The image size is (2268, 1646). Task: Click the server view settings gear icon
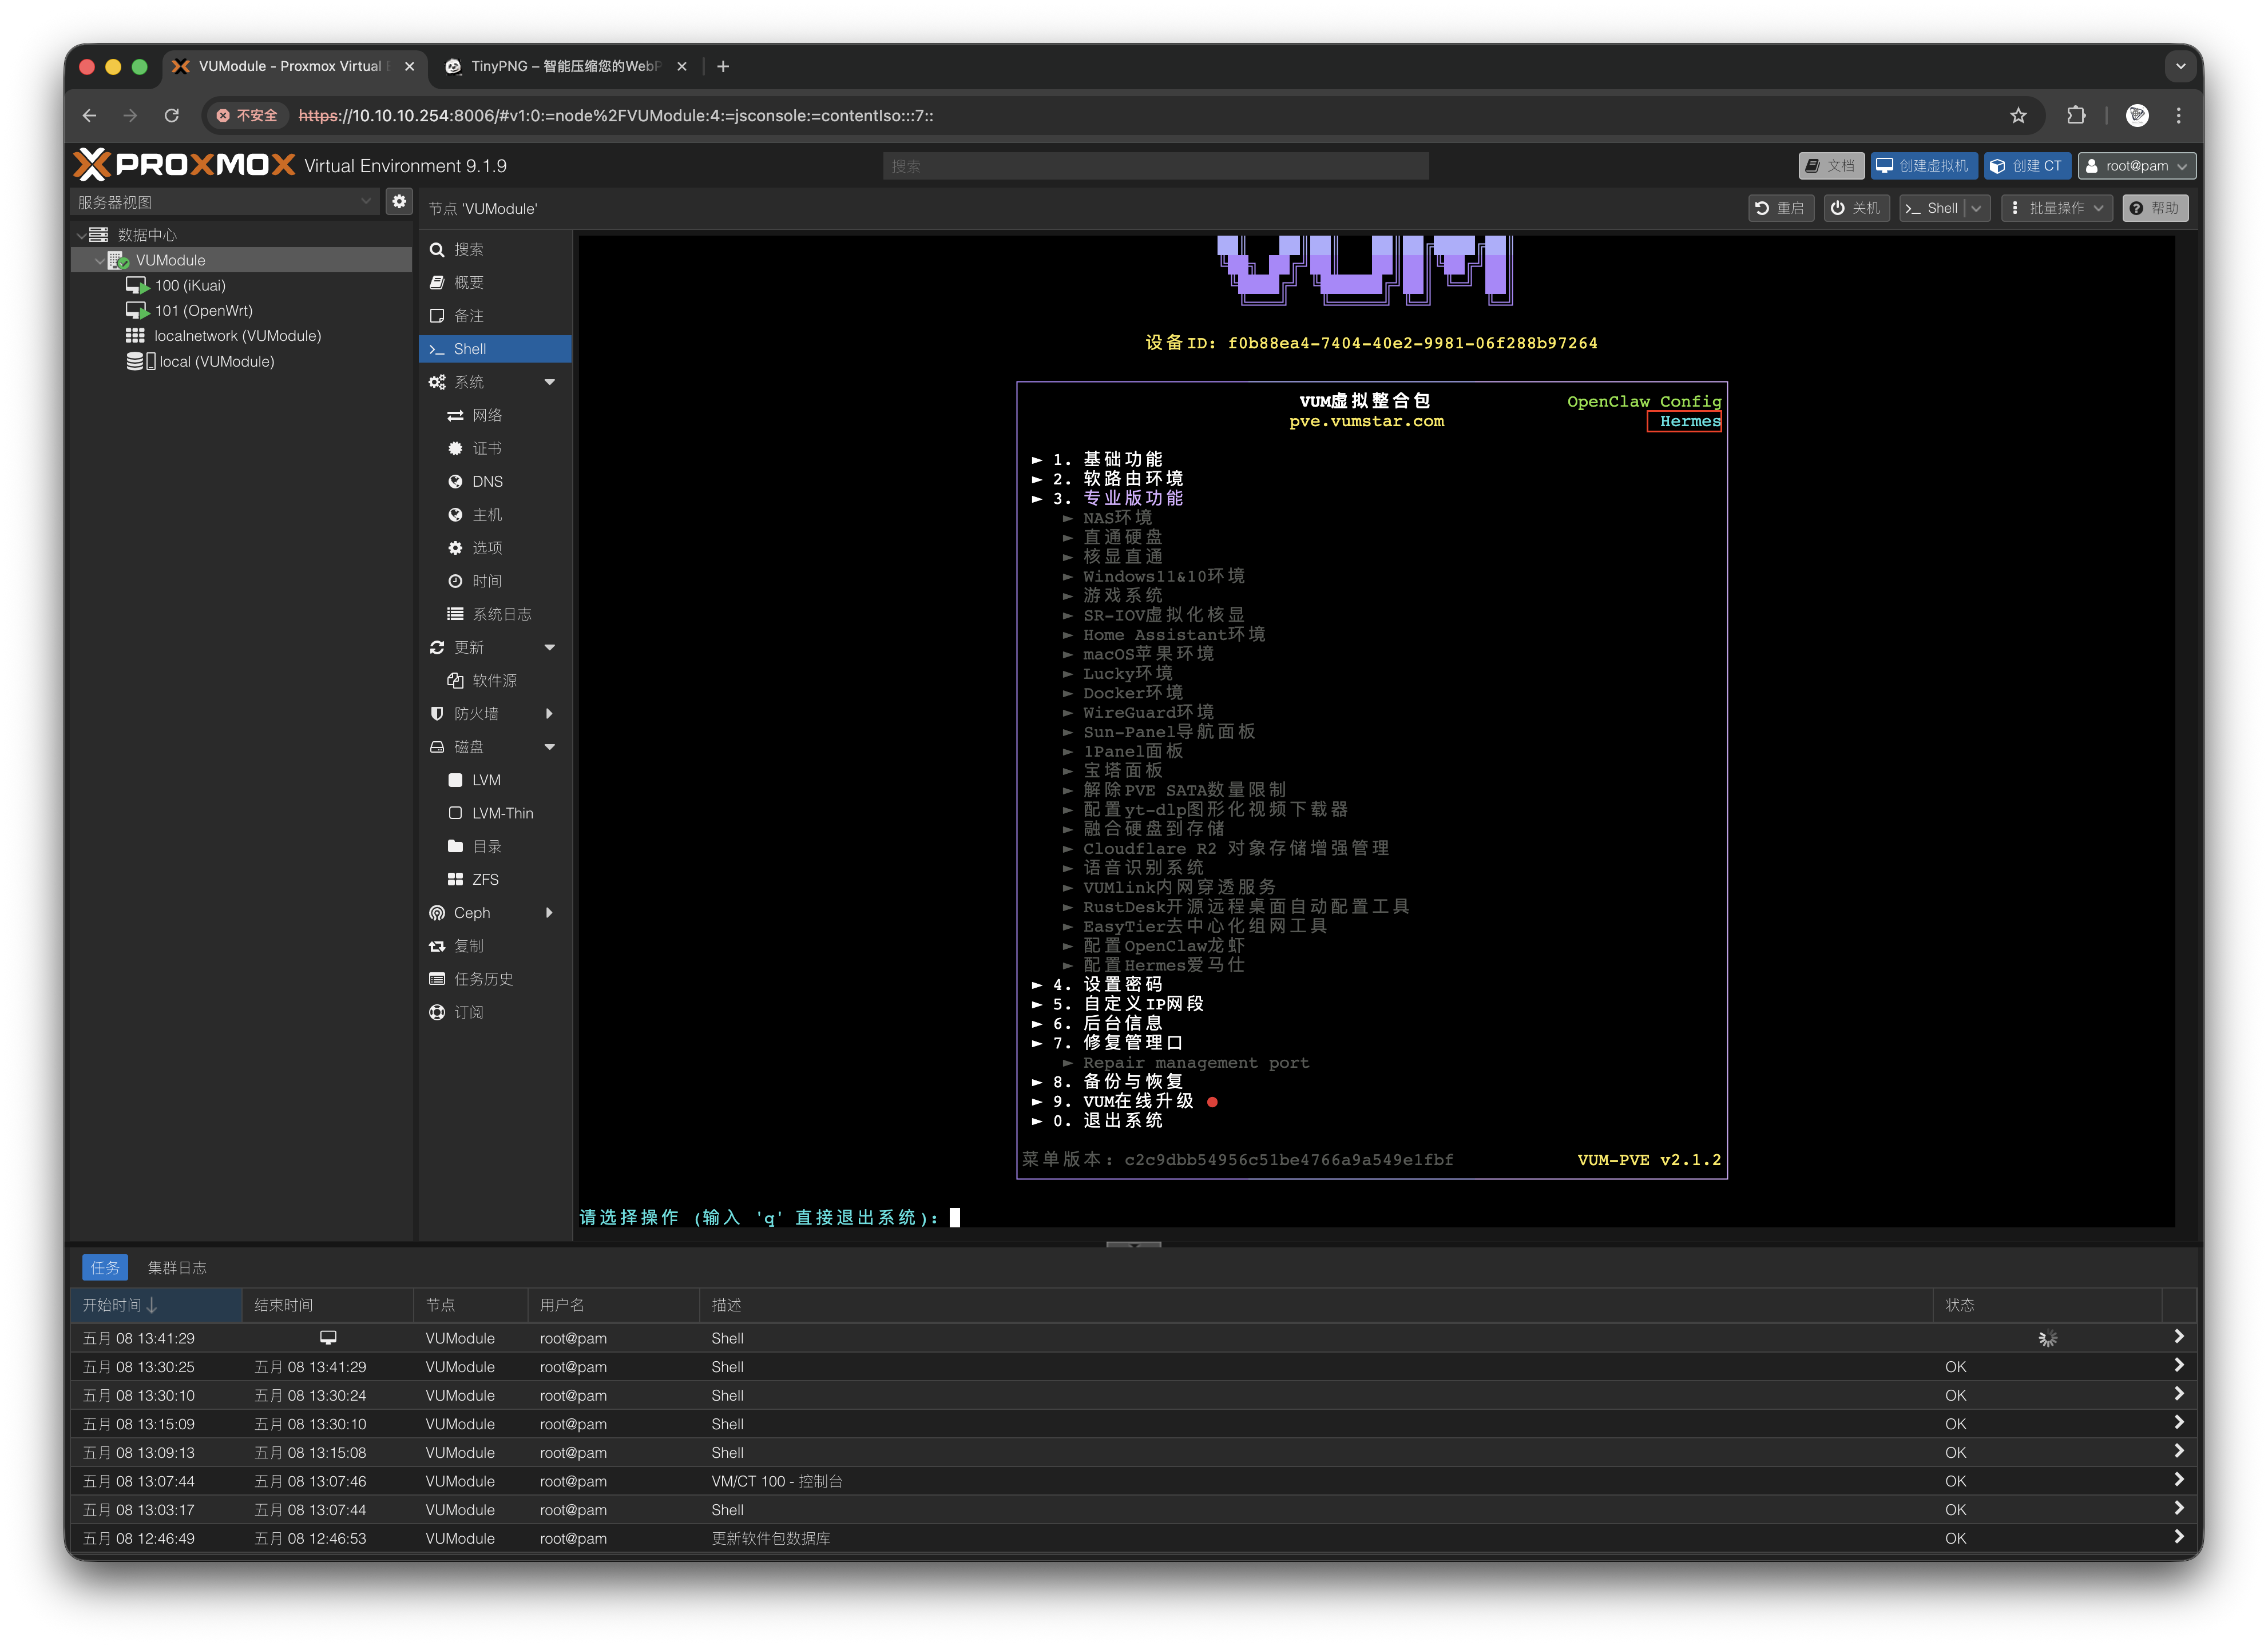coord(399,202)
